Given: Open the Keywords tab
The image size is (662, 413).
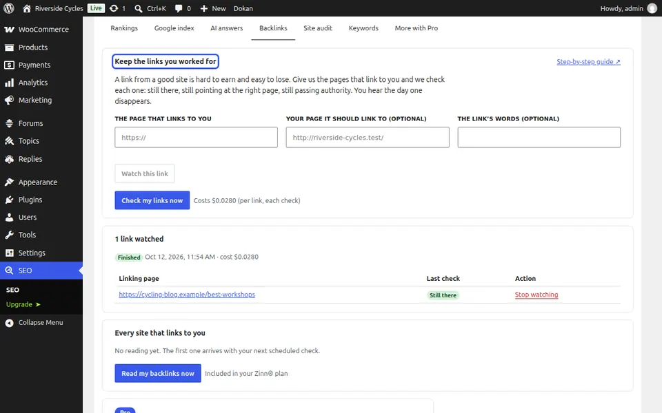Looking at the screenshot, I should [x=363, y=28].
